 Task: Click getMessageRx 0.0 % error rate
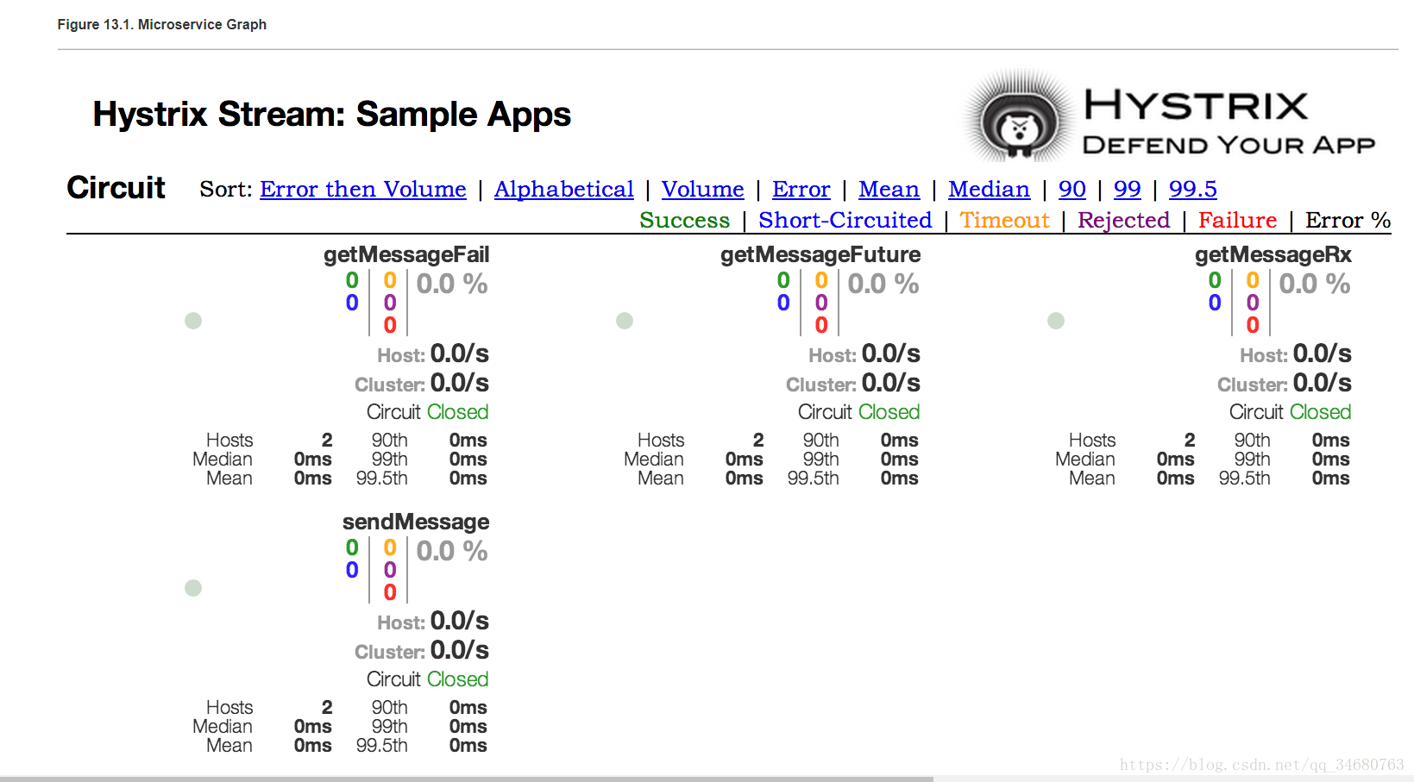pyautogui.click(x=1315, y=284)
